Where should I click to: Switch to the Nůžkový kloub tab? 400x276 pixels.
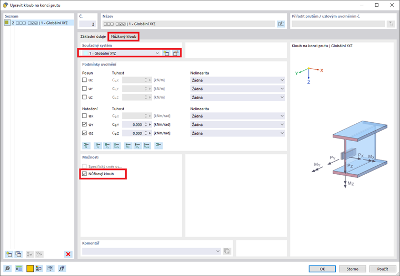(124, 36)
